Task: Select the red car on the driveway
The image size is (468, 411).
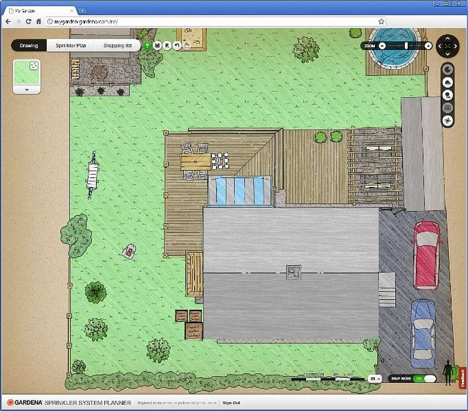Action: coord(426,256)
